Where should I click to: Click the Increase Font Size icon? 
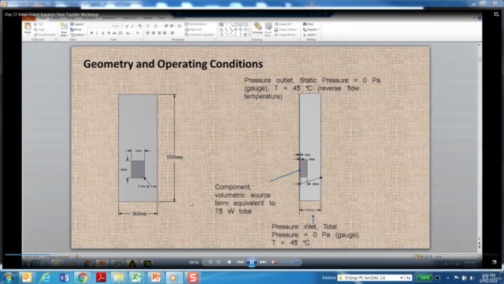tap(127, 26)
